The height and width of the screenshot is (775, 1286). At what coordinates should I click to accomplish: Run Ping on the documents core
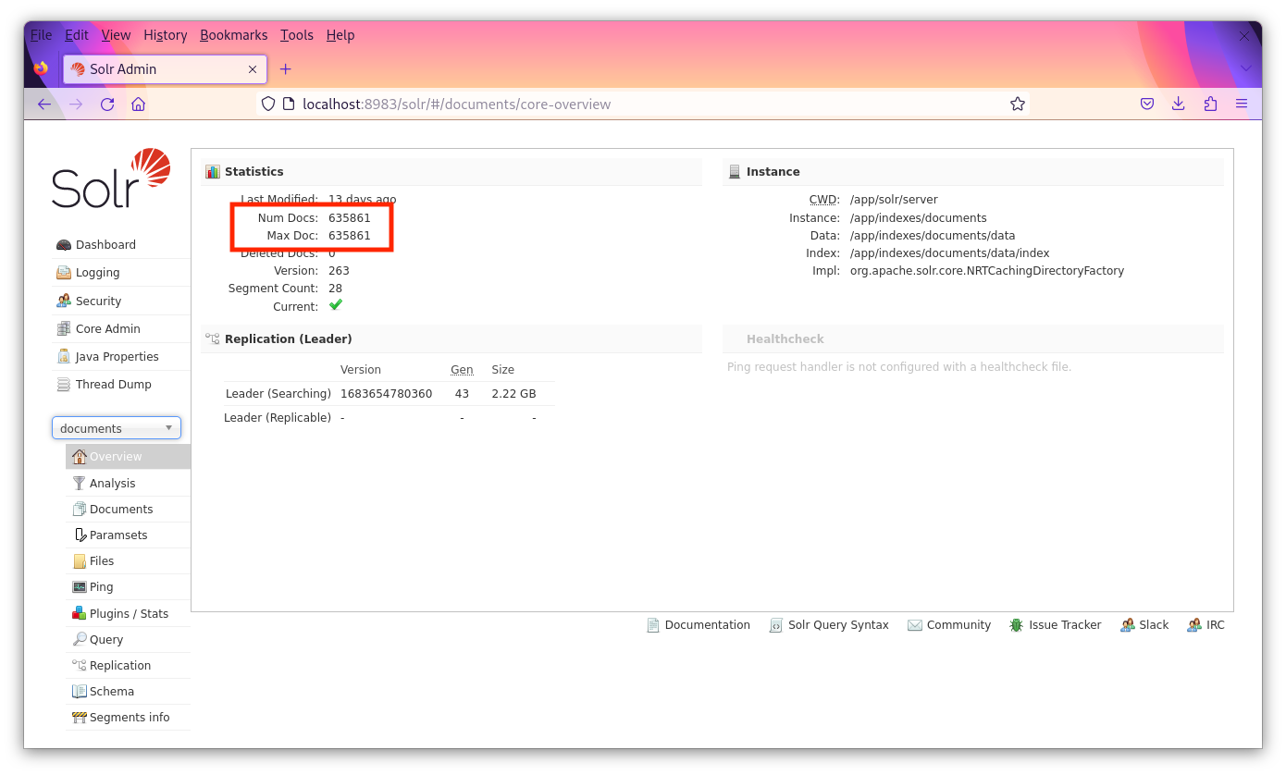(x=128, y=587)
